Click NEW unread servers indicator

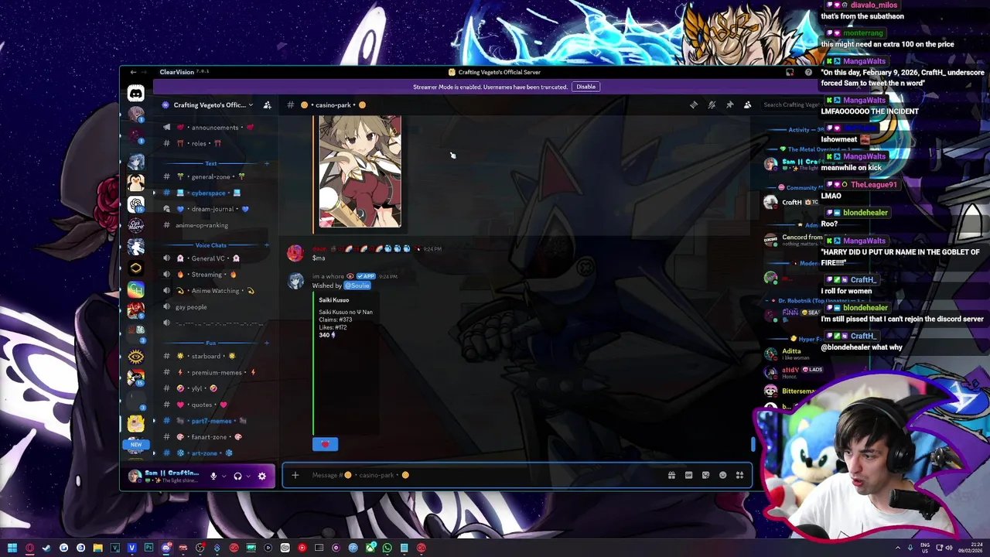pyautogui.click(x=136, y=445)
